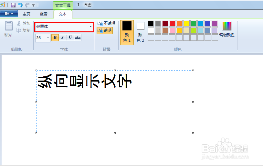This screenshot has height=166, width=263.
Task: Pick the blue-gray color swatch
Action: (208, 30)
